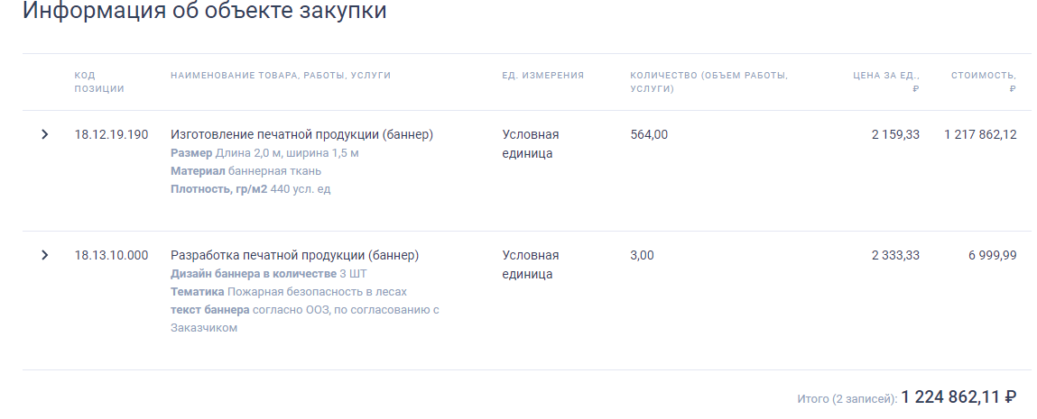The width and height of the screenshot is (1037, 419).
Task: Expand row 18.13.10.000 chevron
Action: click(x=45, y=255)
